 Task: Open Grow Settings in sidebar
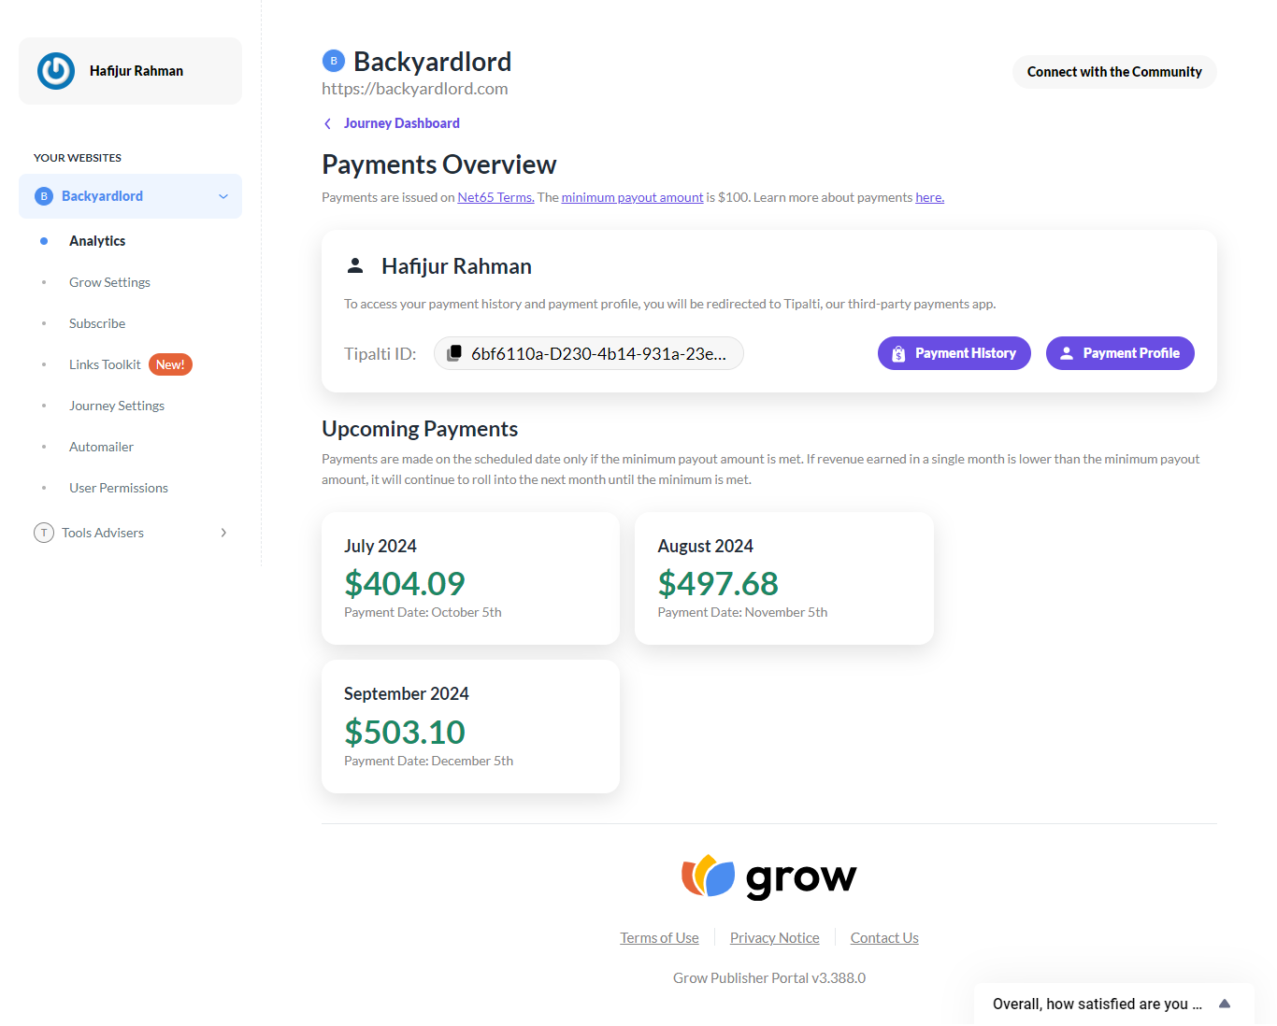coord(109,282)
